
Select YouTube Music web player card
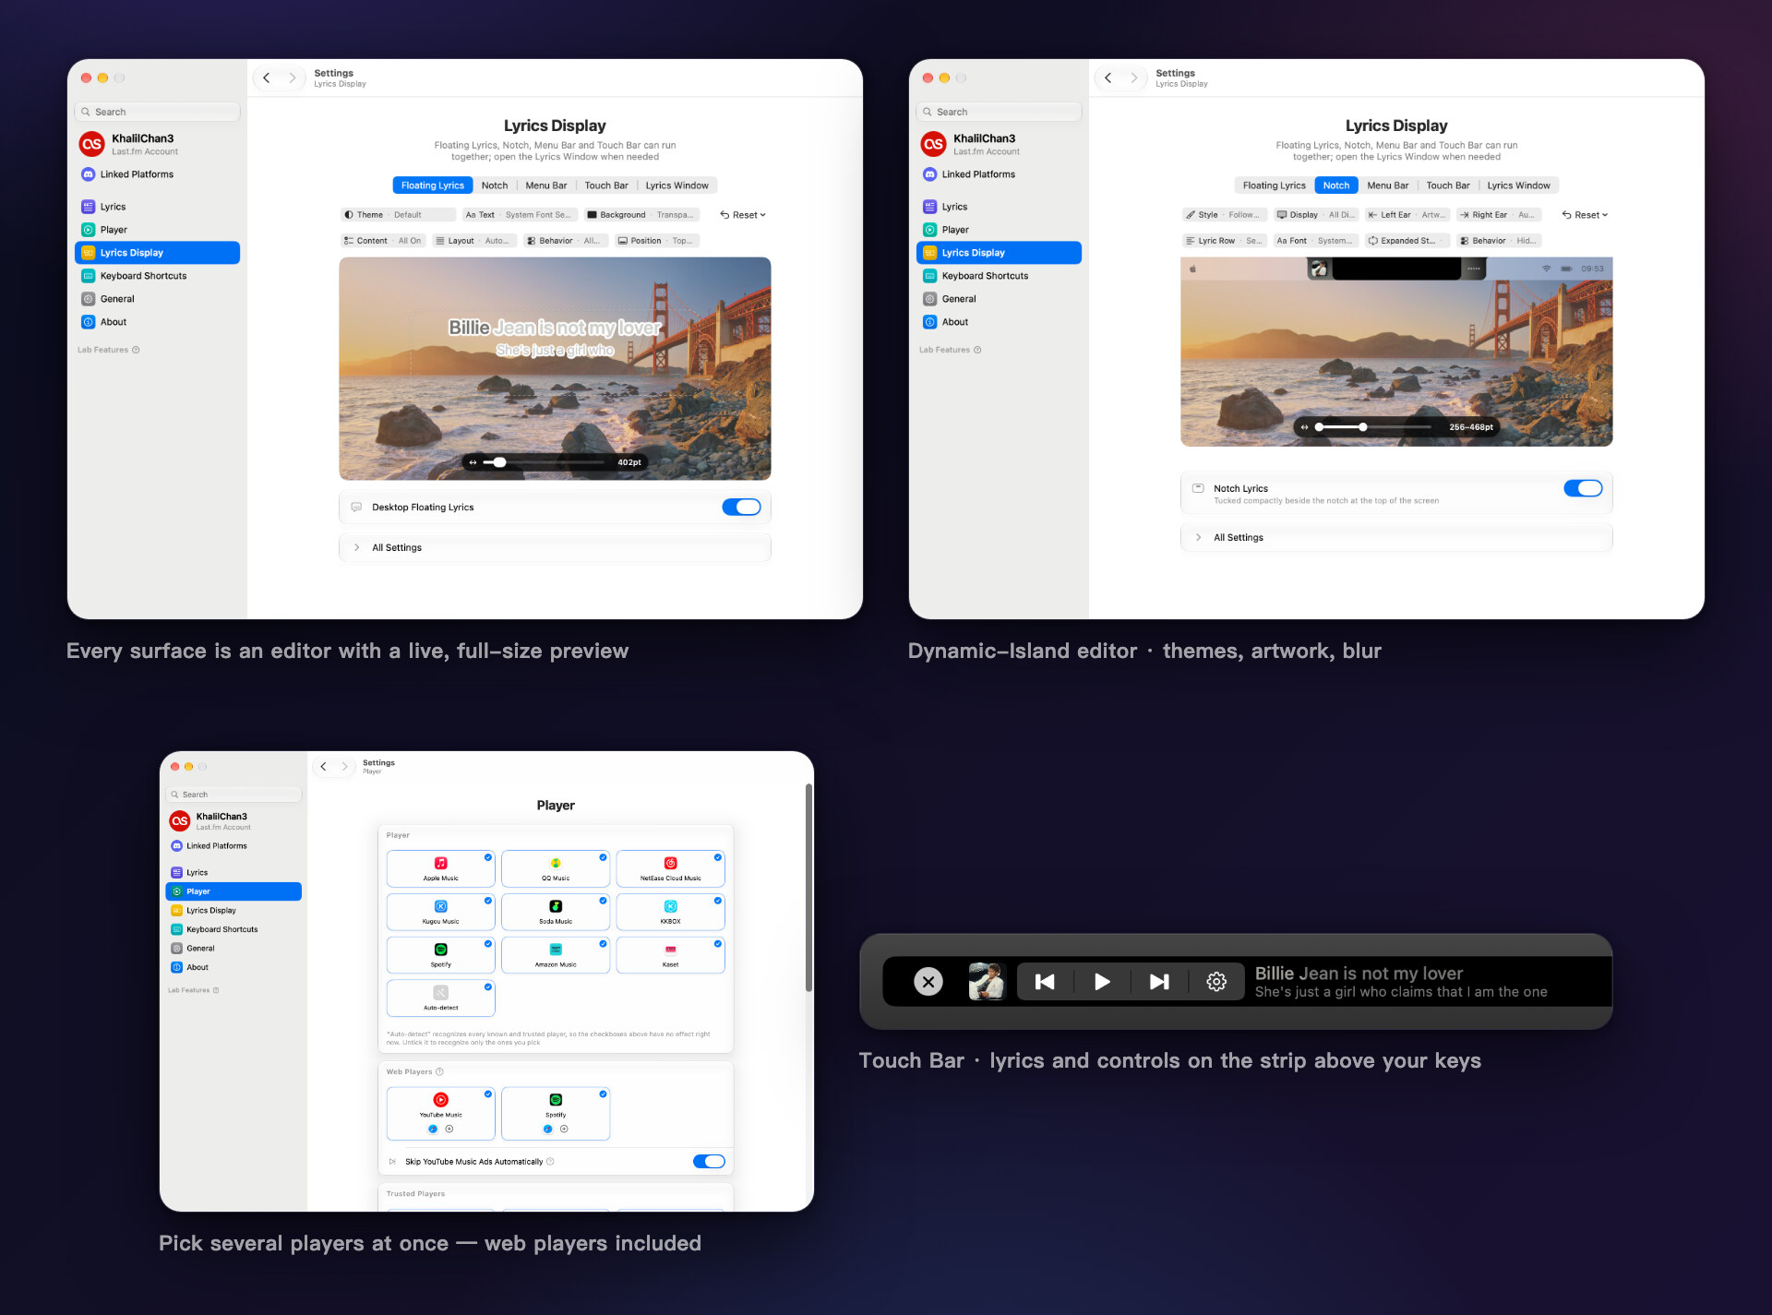(441, 1114)
